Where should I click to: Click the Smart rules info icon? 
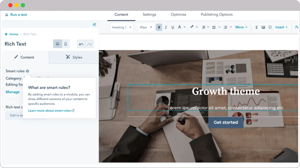[27, 71]
